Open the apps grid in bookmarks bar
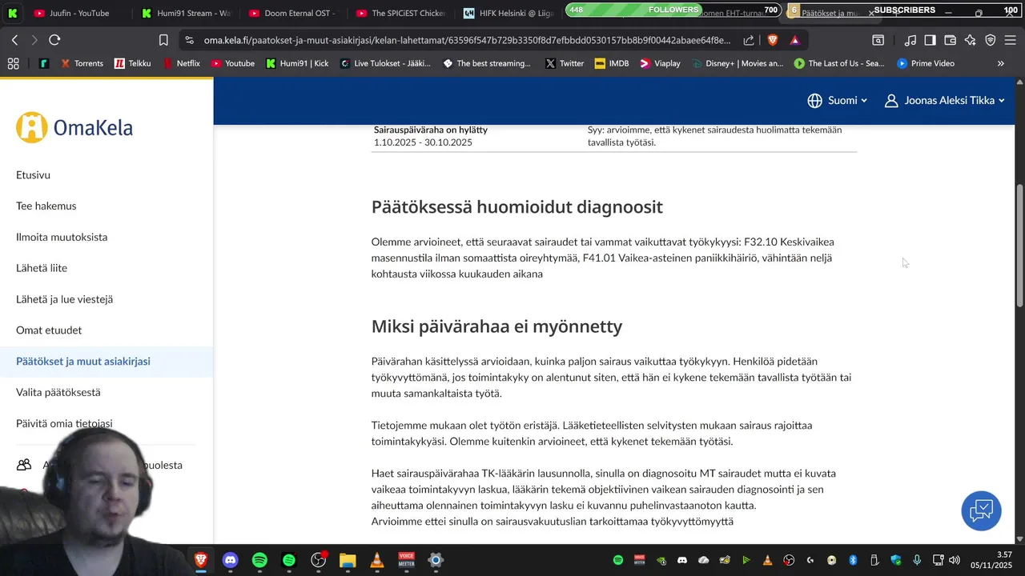 (13, 63)
